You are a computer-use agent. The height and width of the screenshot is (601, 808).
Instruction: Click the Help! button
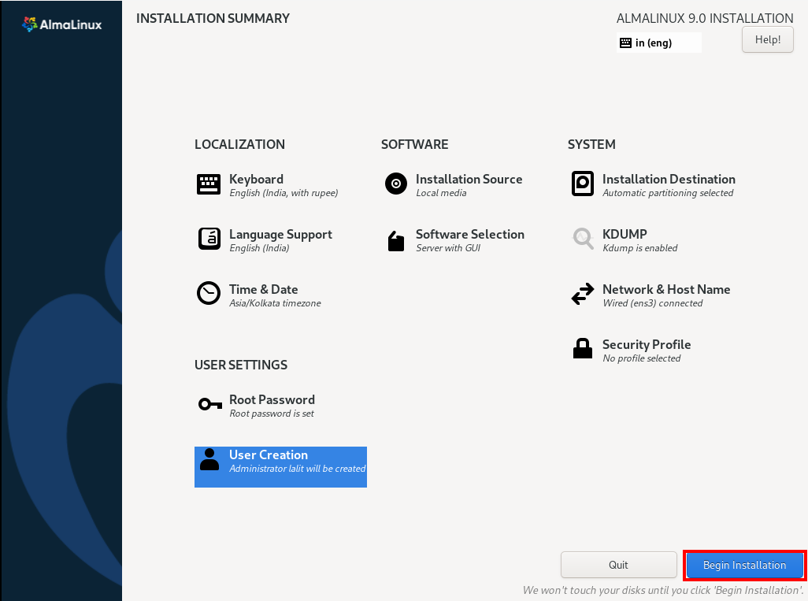click(767, 39)
